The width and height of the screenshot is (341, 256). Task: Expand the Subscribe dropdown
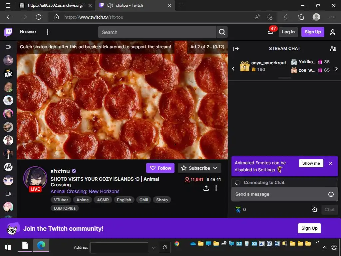point(215,168)
